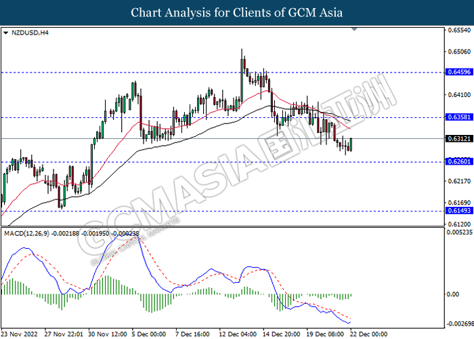
Task: Click the 0.65060 price axis value
Action: (459, 52)
